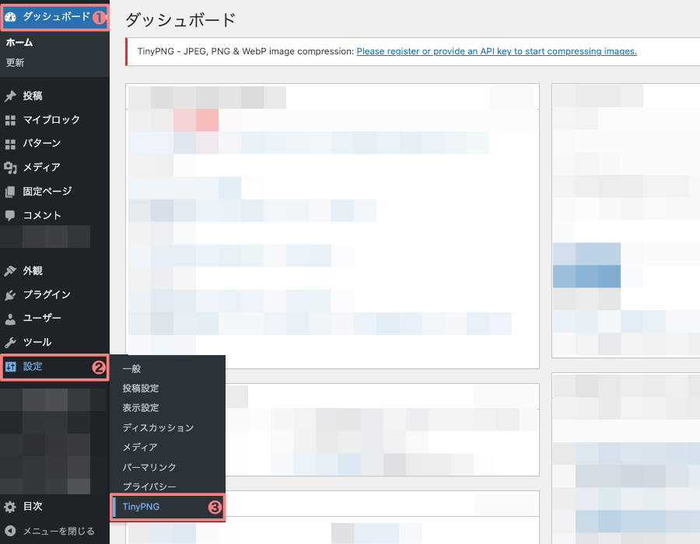
Task: Open コメント using the speech bubble icon
Action: click(x=11, y=214)
